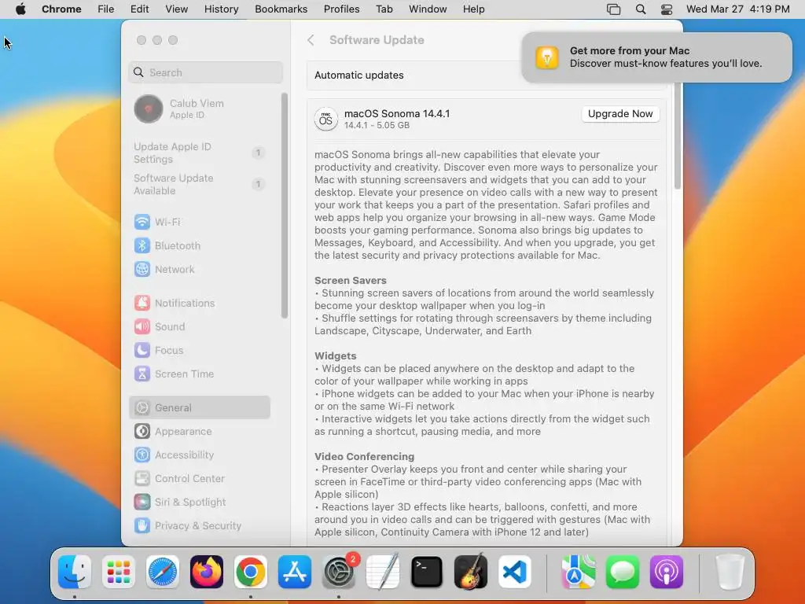Open the Bookmarks menu
The height and width of the screenshot is (604, 805).
[x=281, y=9]
